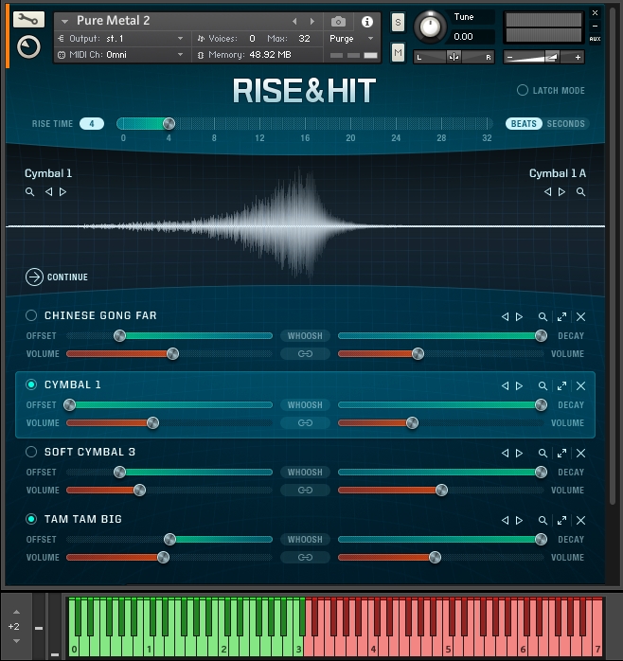Image resolution: width=623 pixels, height=661 pixels.
Task: Toggle Whoosh for Cymbal 1
Action: click(305, 404)
